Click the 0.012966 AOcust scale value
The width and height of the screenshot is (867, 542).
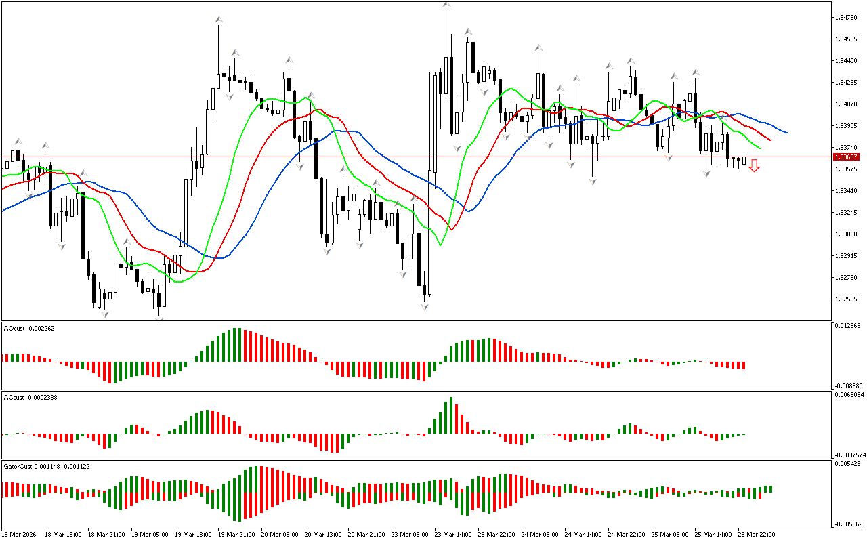click(848, 327)
